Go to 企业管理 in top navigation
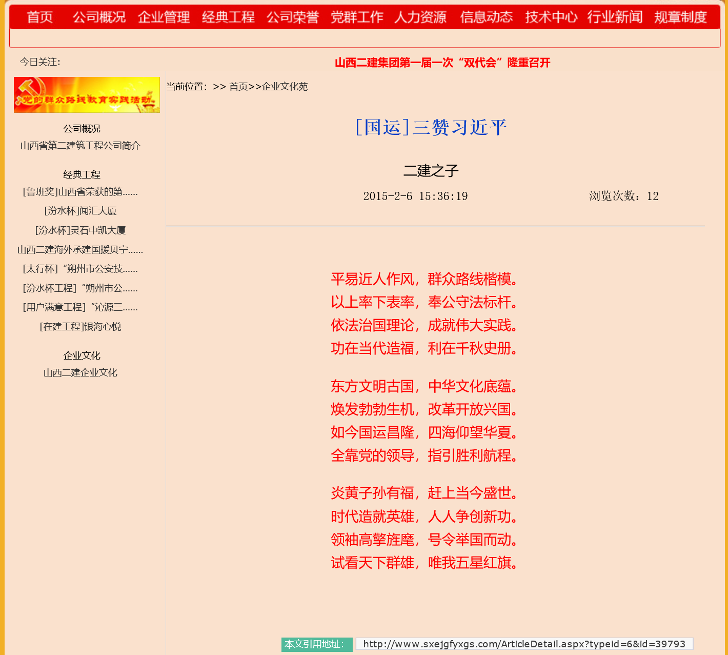Screen dimensions: 728x655 click(x=164, y=17)
